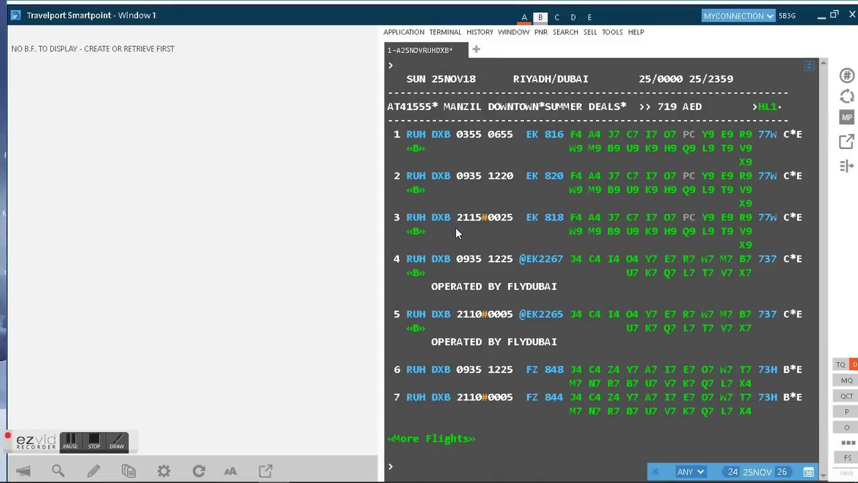The height and width of the screenshot is (483, 858).
Task: Activate the ezvid Draw tool
Action: (x=117, y=441)
